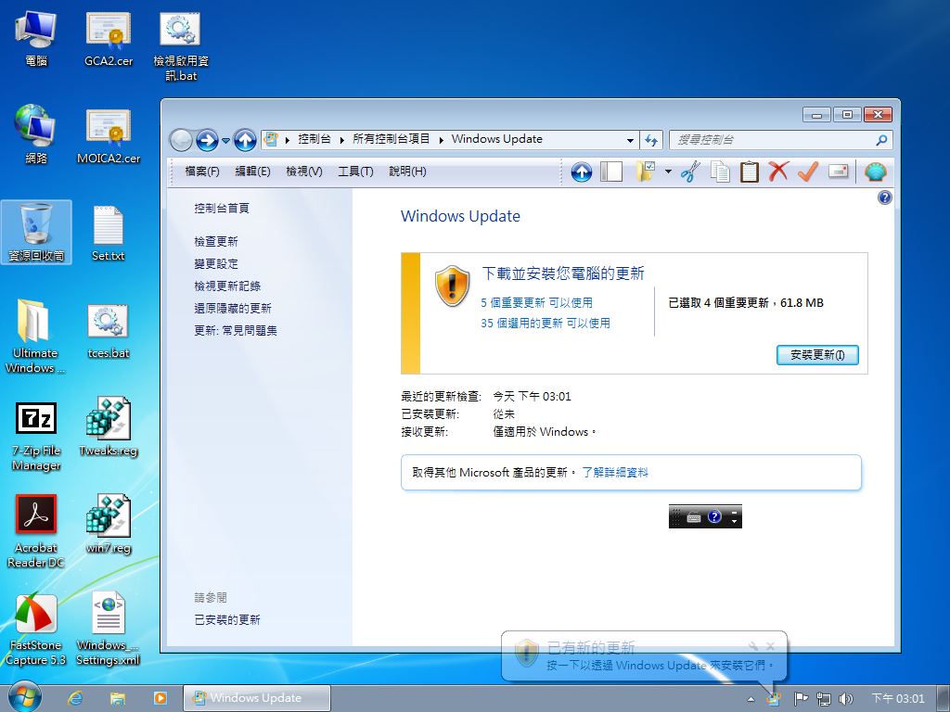Viewport: 950px width, 712px height.
Task: Open the 說明(H) menu
Action: 407,172
